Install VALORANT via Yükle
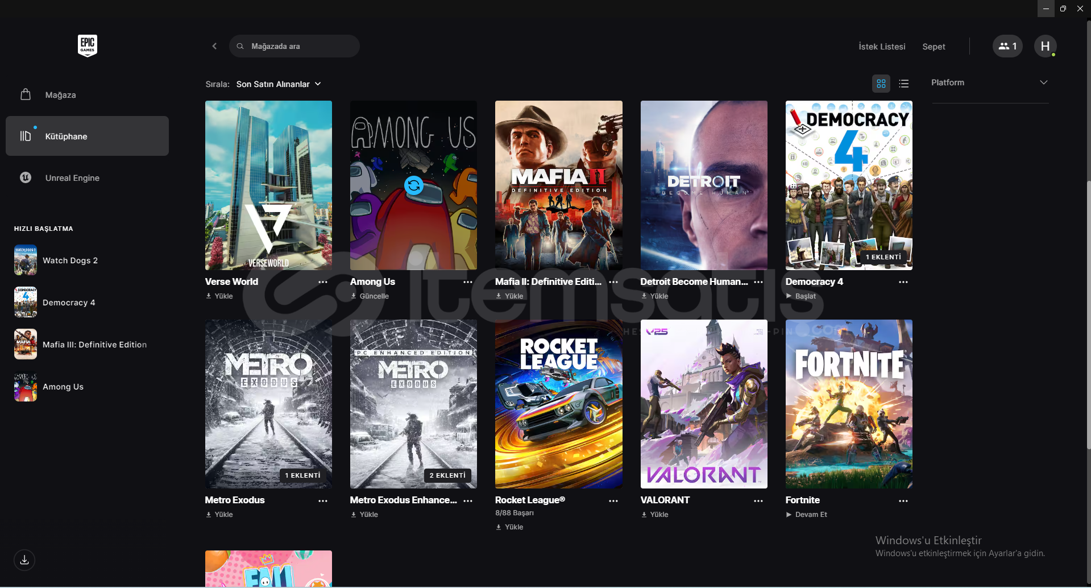Screen dimensions: 1091x588 click(655, 514)
